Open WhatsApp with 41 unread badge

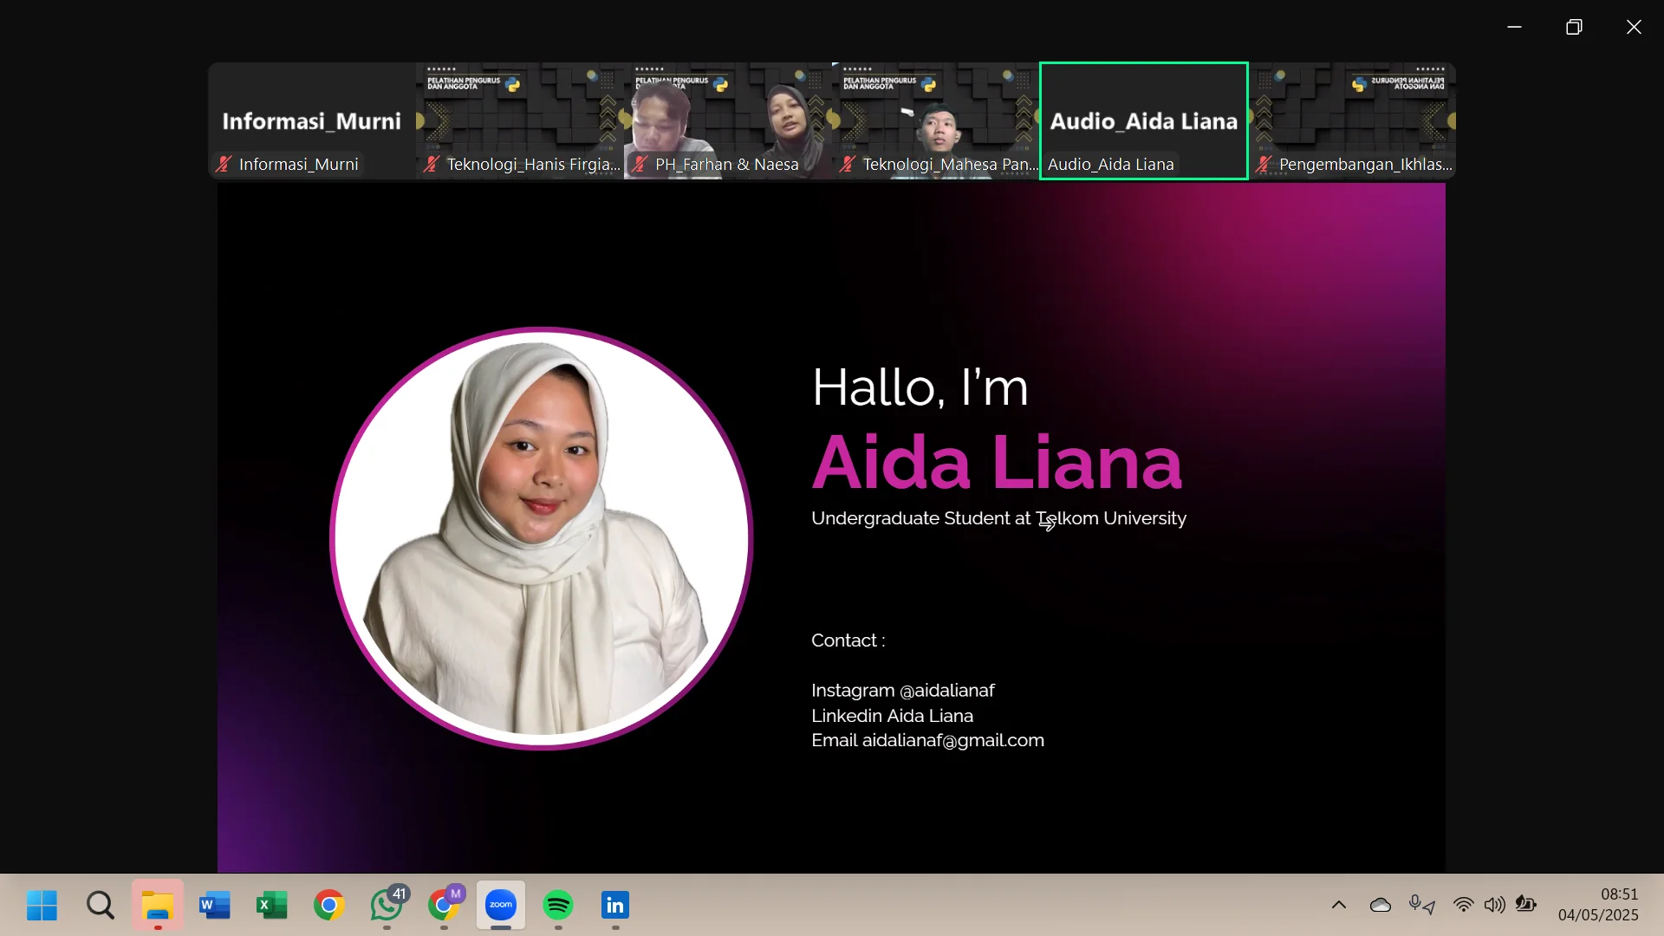(387, 906)
